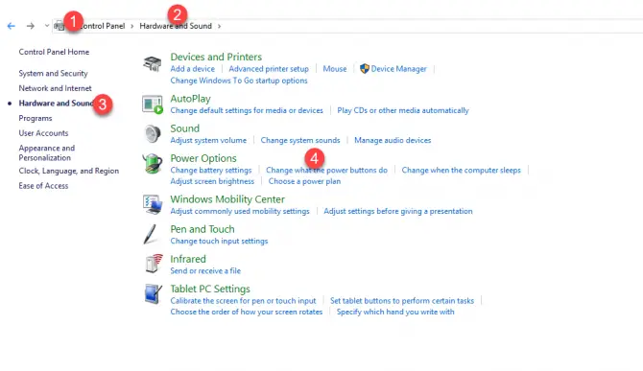Click Play CDs or other media automatically
Screen dimensions: 643x371
[x=403, y=110]
